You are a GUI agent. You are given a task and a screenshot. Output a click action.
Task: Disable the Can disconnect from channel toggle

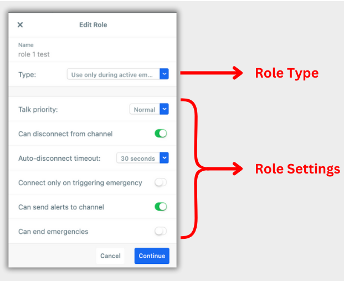tap(161, 133)
